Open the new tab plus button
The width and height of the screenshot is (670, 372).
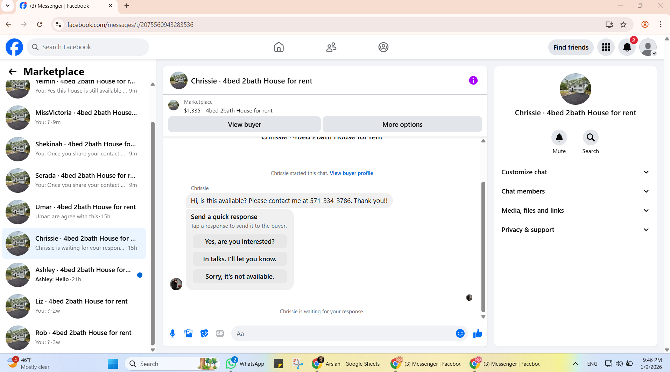127,6
